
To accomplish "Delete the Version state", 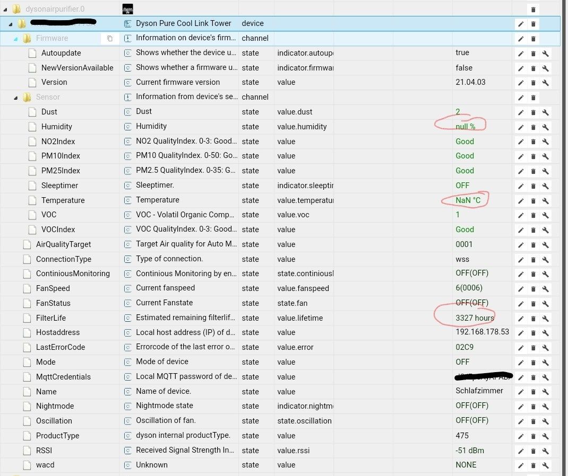I will pos(533,83).
